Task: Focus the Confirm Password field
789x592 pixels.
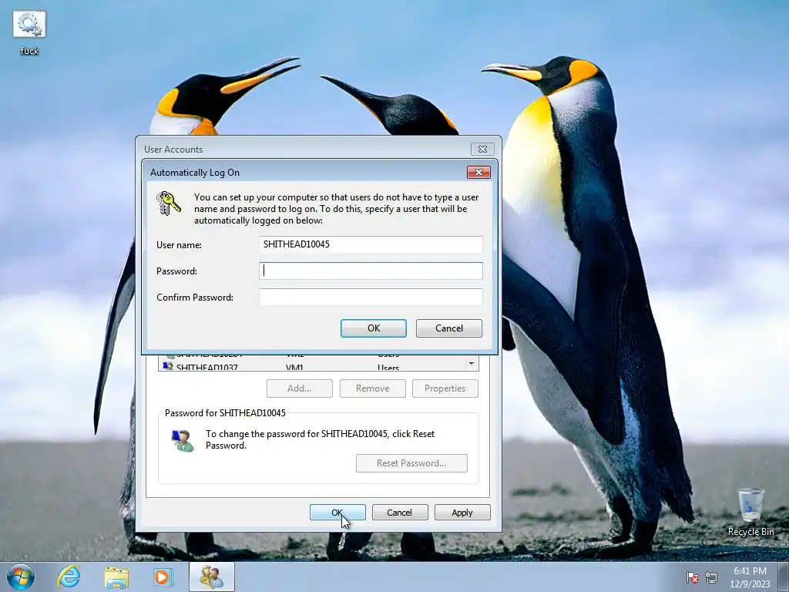Action: tap(371, 297)
